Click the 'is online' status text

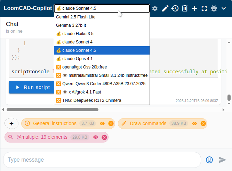[x=14, y=31]
